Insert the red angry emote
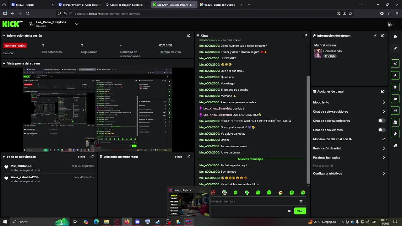 [214, 192]
